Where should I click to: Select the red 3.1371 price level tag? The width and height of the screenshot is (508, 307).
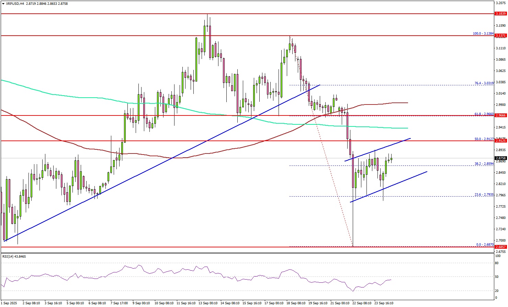[x=500, y=35]
